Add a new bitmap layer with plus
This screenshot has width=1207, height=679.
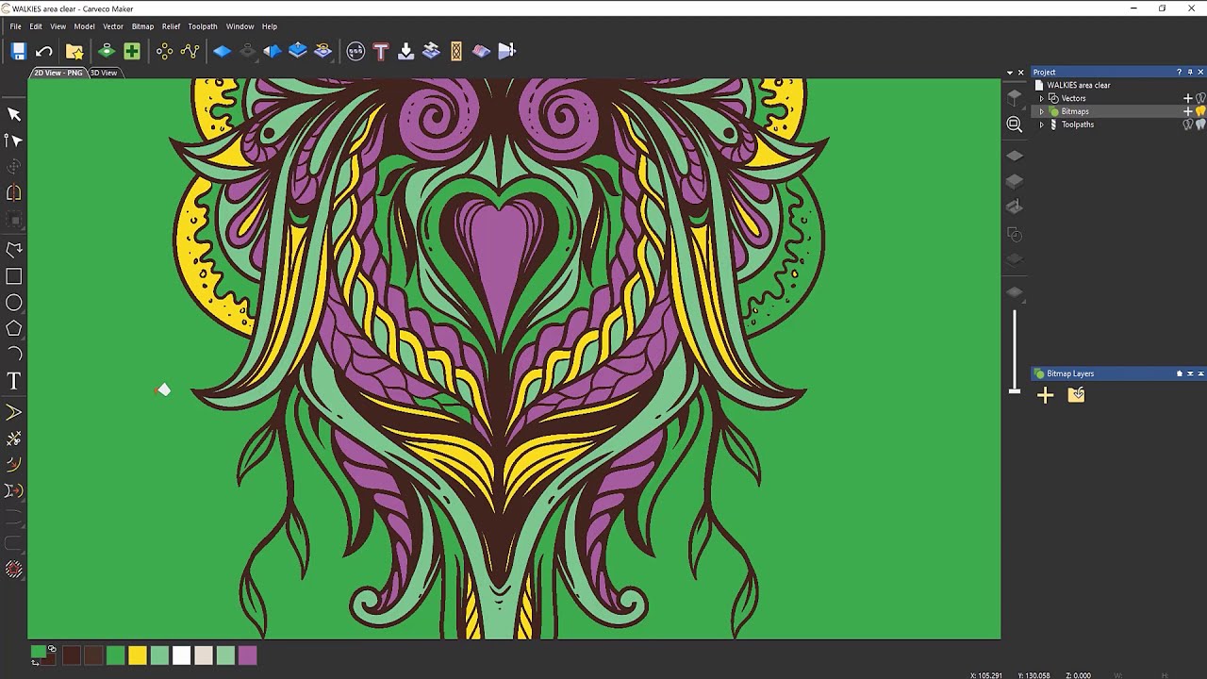[1045, 395]
